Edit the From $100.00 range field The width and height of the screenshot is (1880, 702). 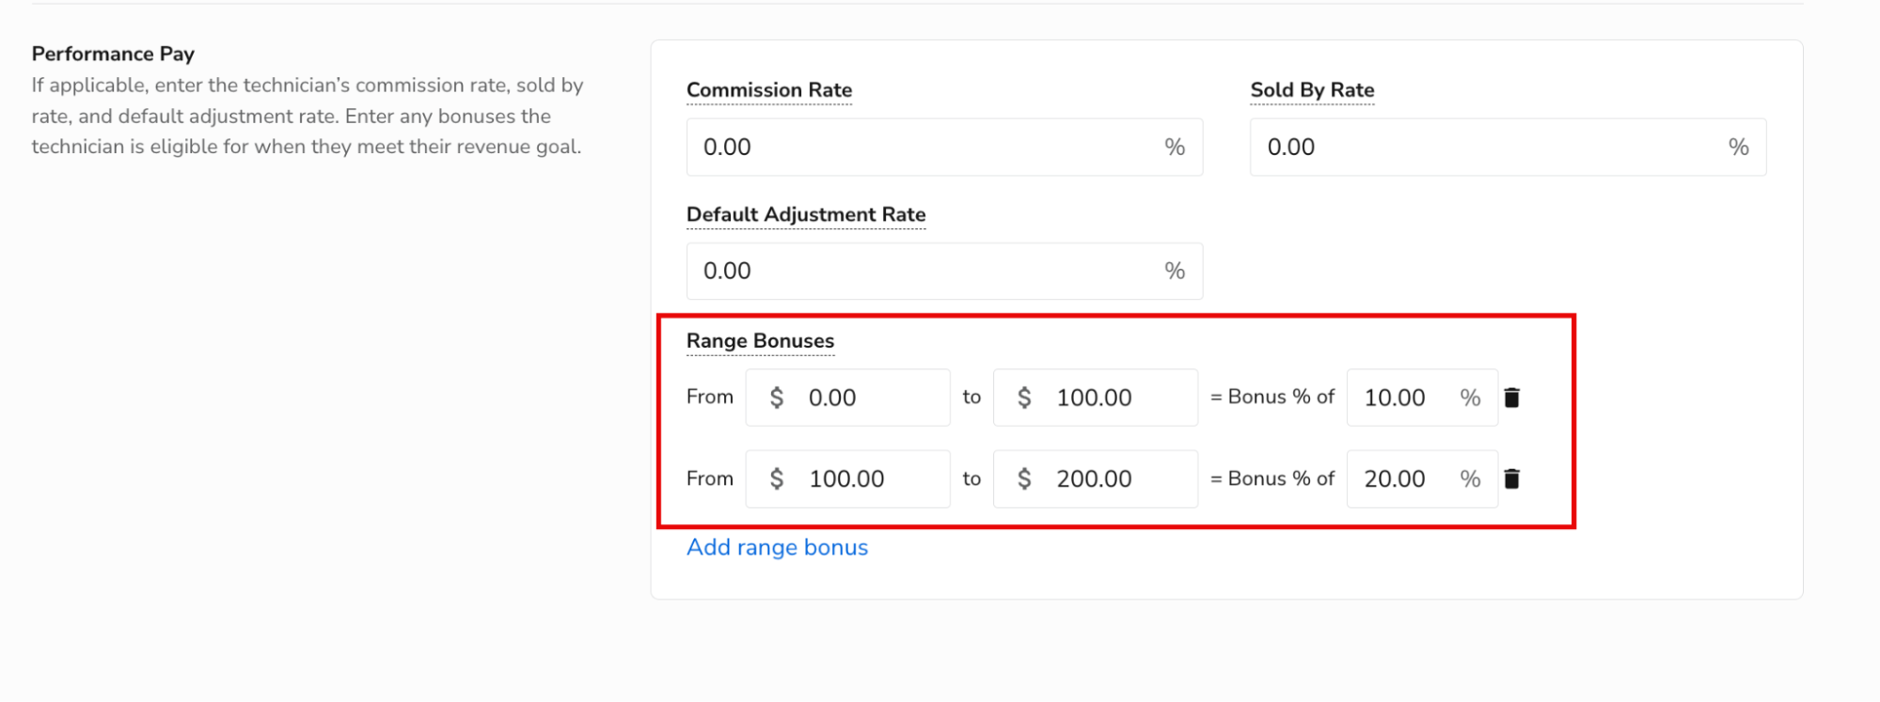tap(847, 478)
